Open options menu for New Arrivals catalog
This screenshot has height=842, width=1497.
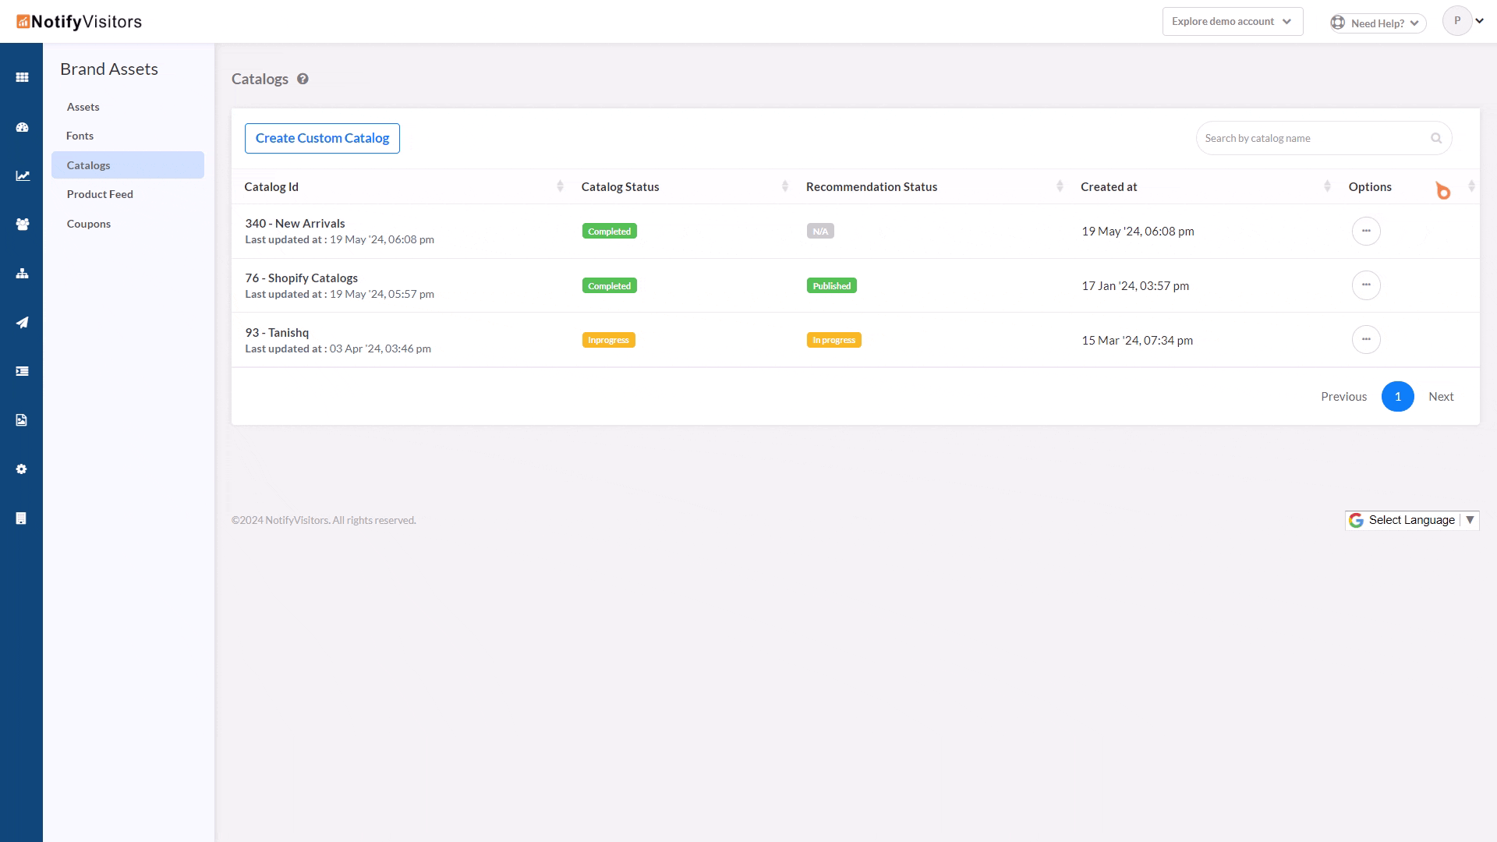coord(1366,231)
